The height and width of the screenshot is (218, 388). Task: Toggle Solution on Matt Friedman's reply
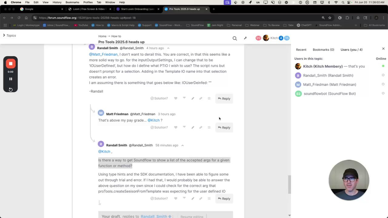click(159, 127)
